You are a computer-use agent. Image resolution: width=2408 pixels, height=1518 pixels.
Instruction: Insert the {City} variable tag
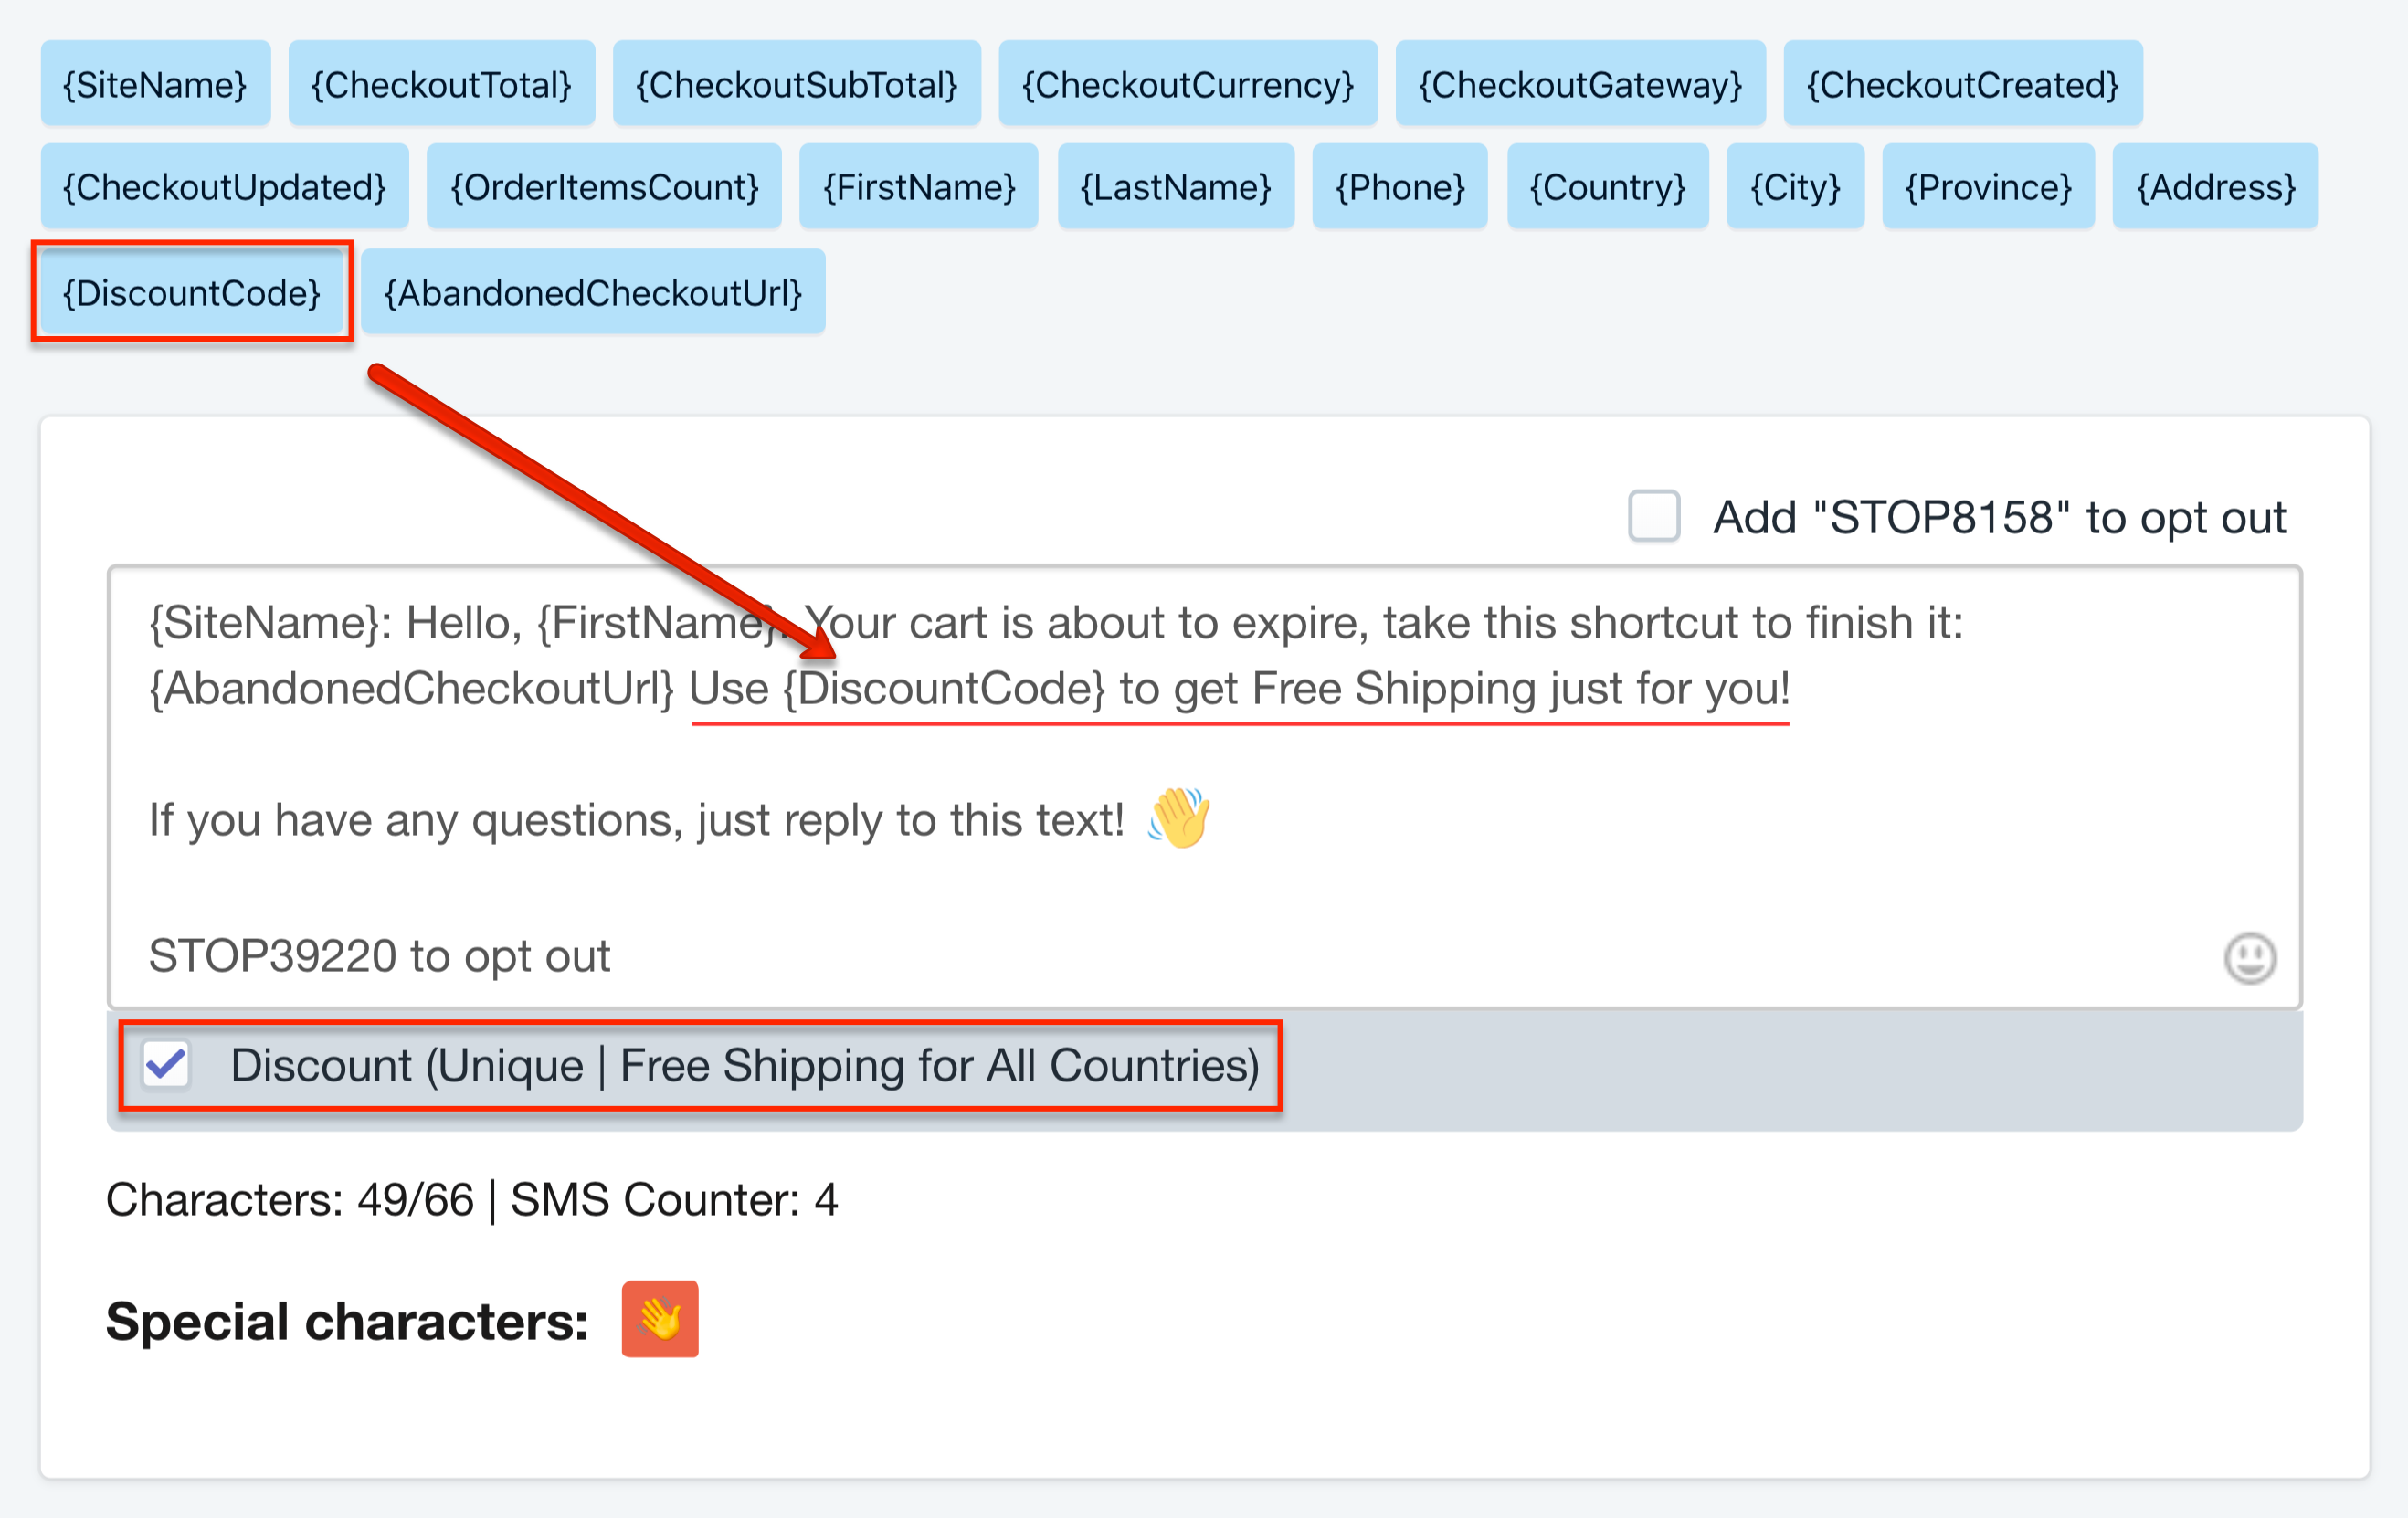pos(1795,187)
